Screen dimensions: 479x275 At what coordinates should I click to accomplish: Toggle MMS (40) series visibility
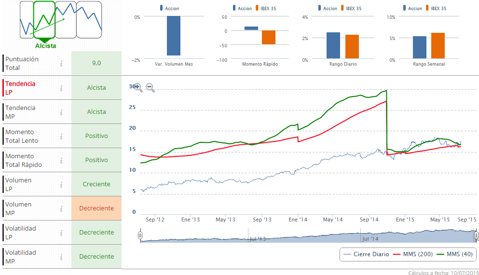454,254
